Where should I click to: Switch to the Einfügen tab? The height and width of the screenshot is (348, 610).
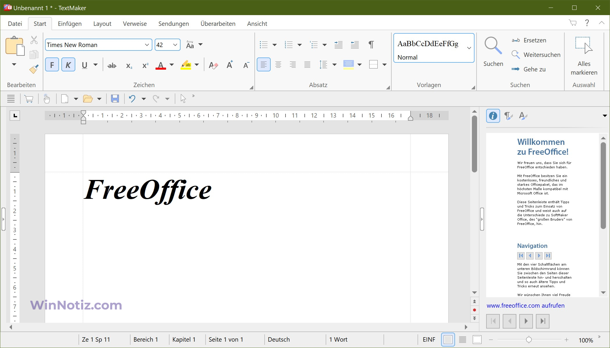pyautogui.click(x=70, y=24)
